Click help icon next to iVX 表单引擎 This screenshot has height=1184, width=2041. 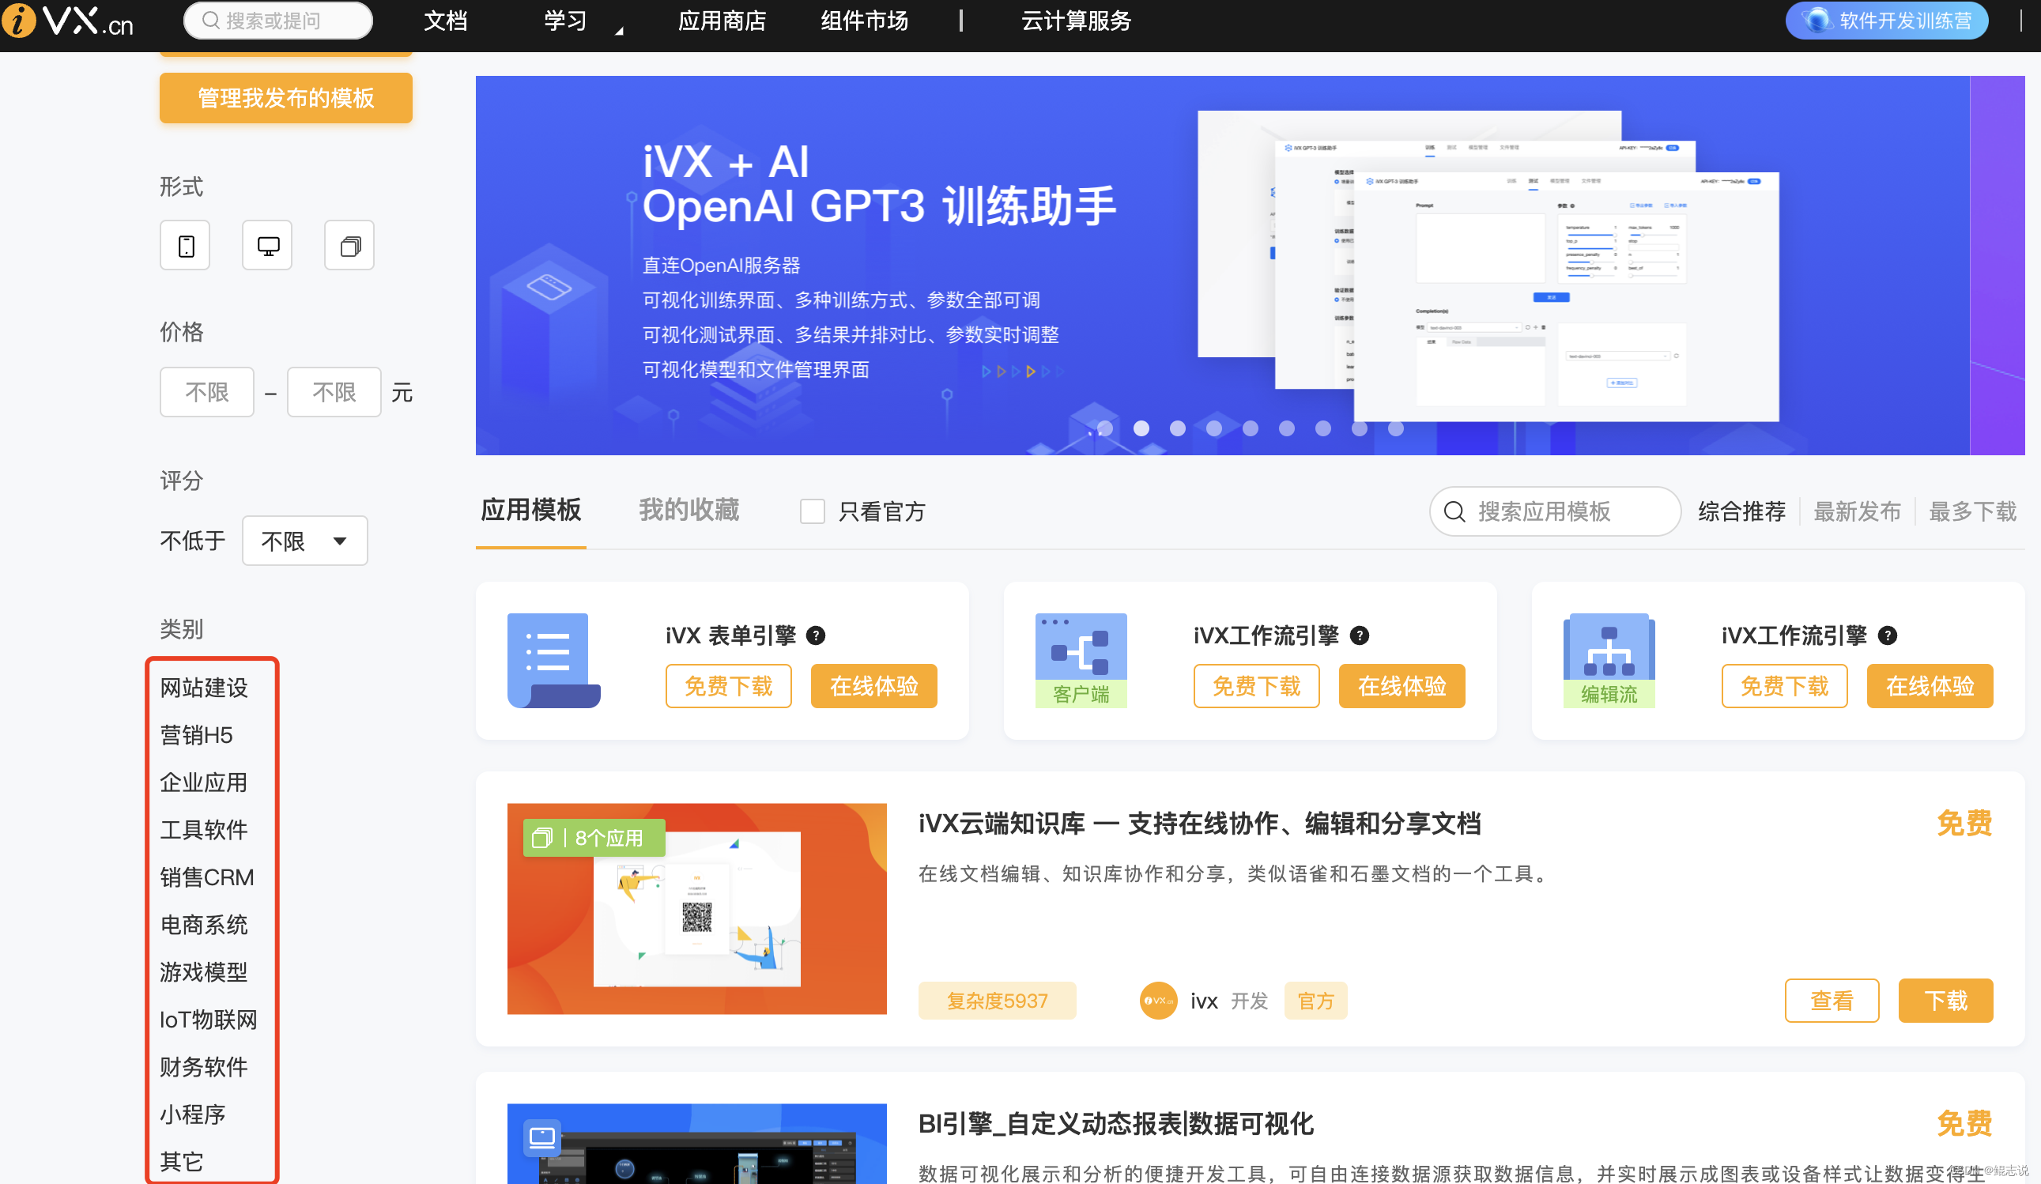pyautogui.click(x=816, y=635)
